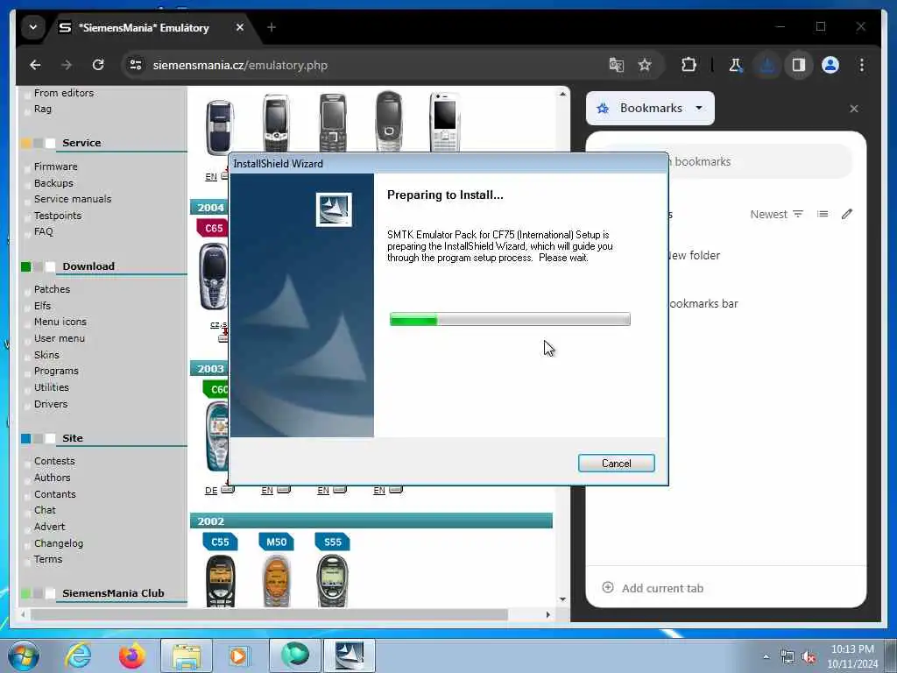Open the profile avatar menu
The image size is (897, 673).
(830, 65)
